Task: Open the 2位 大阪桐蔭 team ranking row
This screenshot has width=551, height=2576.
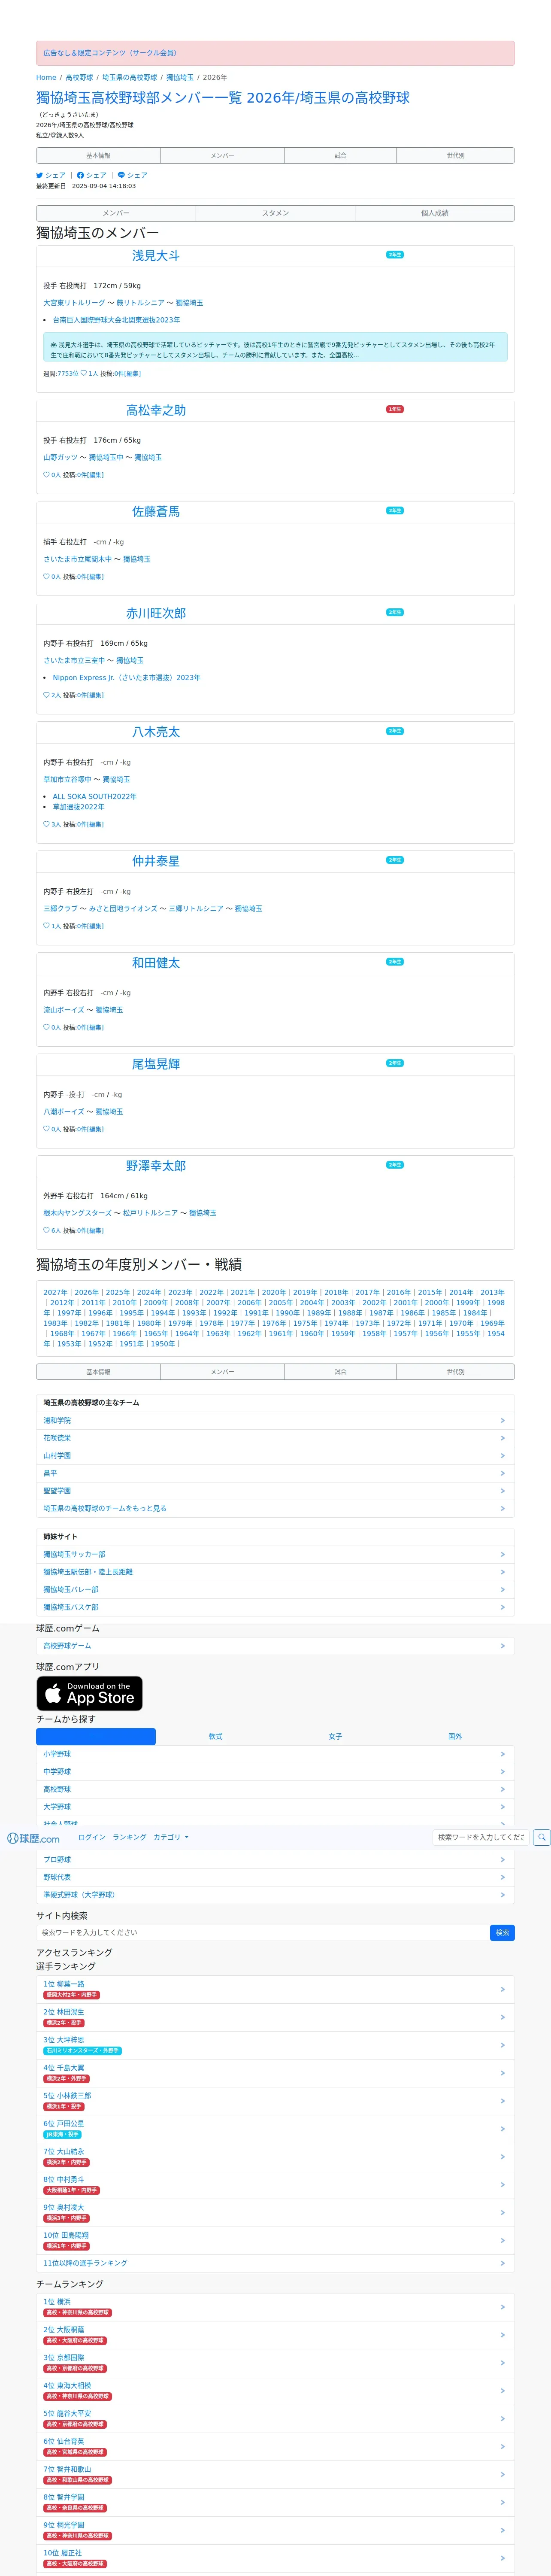Action: 275,2335
